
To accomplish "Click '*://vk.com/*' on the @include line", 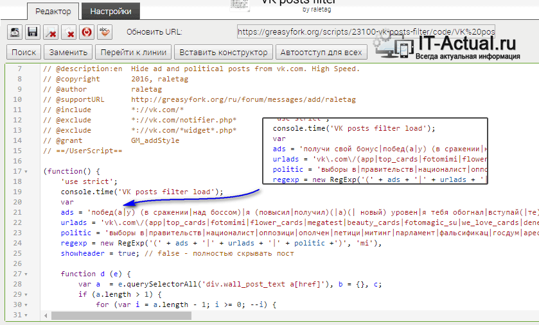I will click(x=157, y=110).
